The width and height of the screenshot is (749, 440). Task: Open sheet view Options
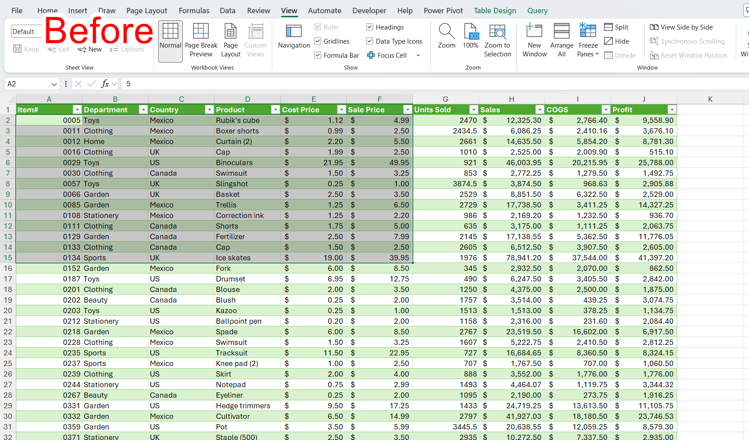(127, 49)
